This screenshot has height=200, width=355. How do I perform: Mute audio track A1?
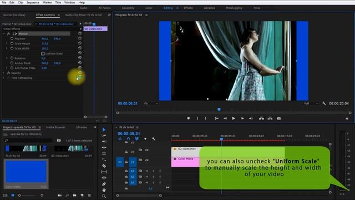pyautogui.click(x=146, y=171)
